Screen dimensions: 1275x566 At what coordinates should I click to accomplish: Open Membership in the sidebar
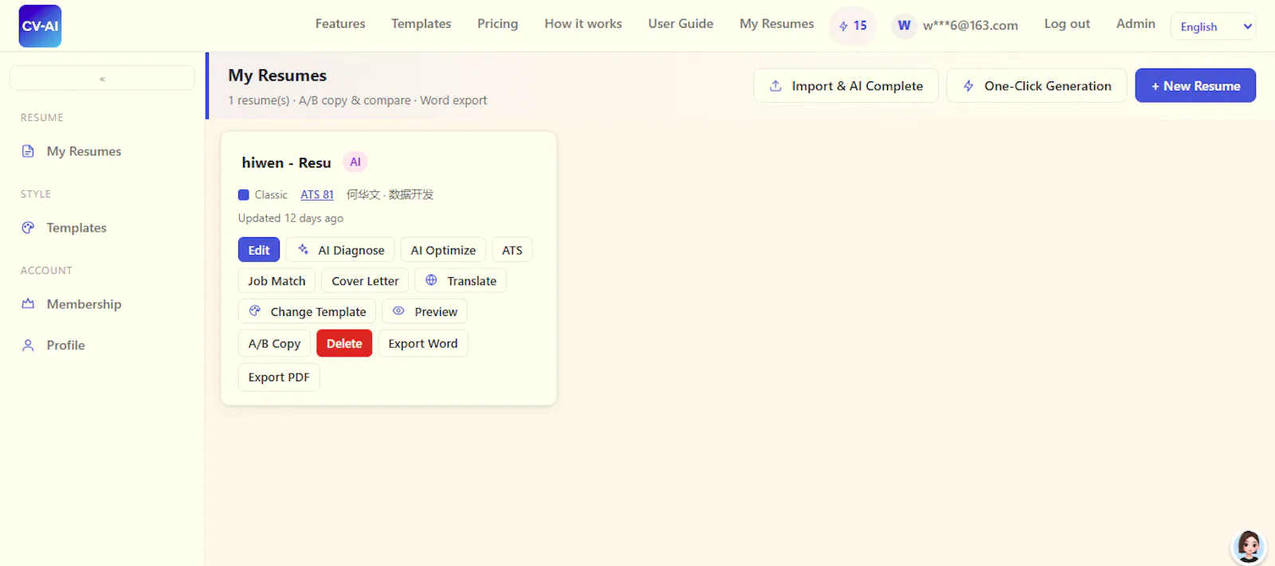(84, 304)
